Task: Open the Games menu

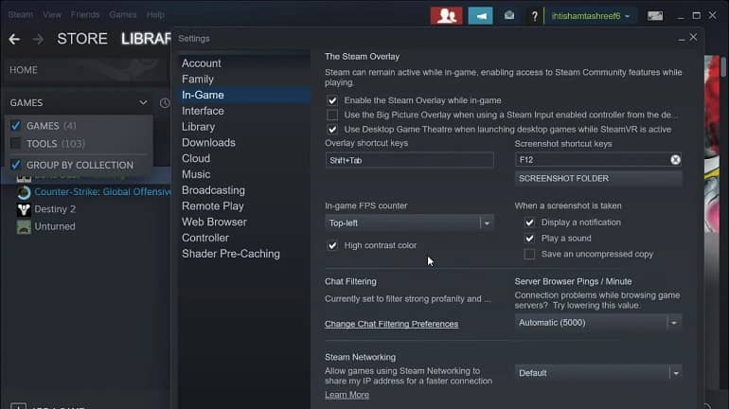Action: click(123, 15)
